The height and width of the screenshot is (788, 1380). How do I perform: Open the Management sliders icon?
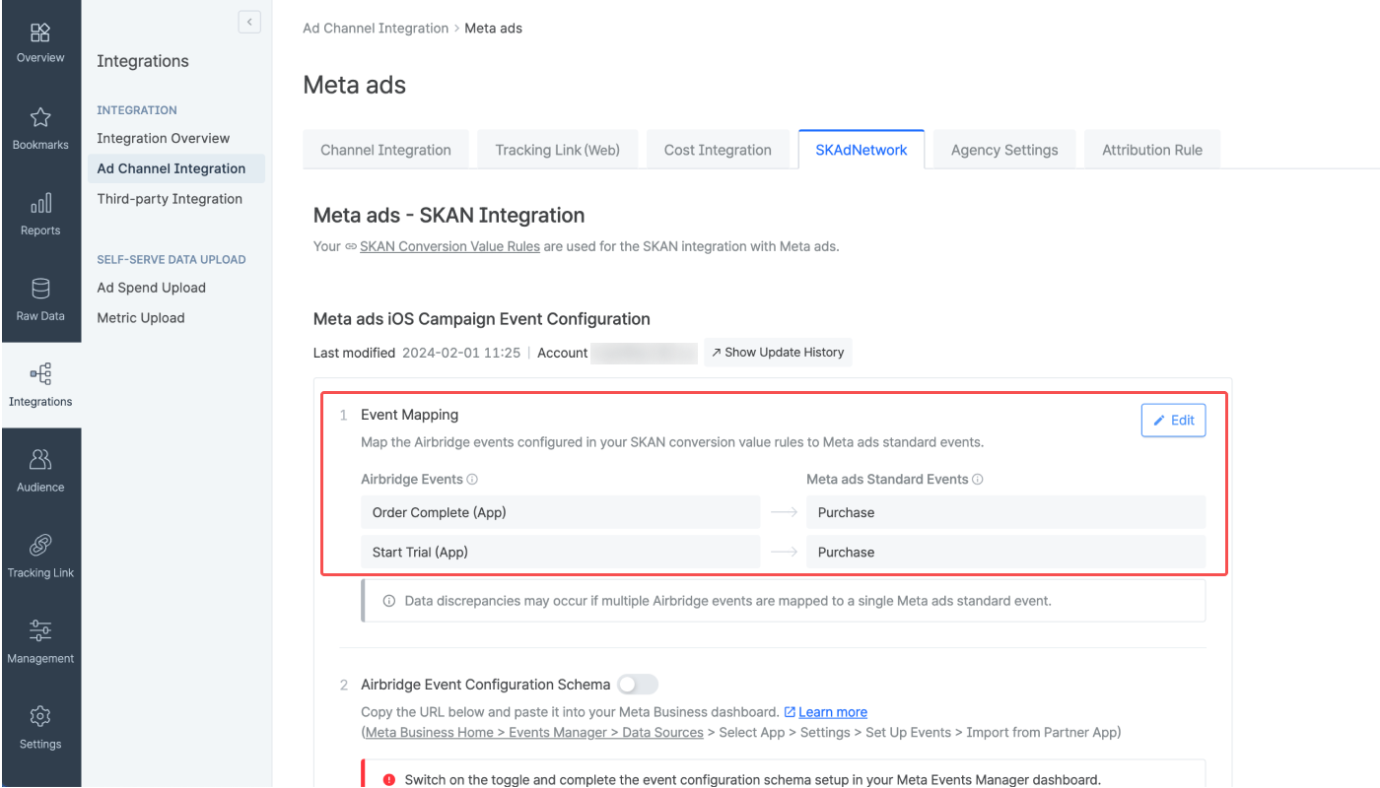pos(40,631)
